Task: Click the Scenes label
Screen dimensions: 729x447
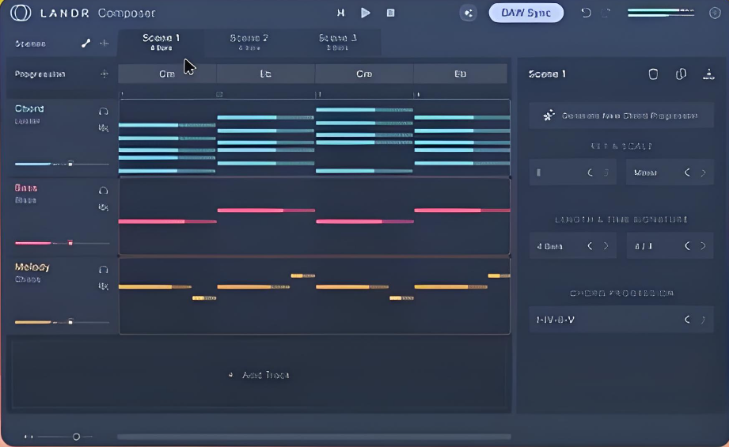Action: pos(30,44)
